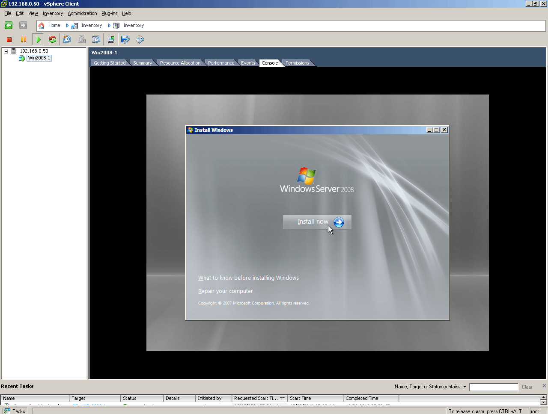Open the Name, Target or Status filter dropdown
The width and height of the screenshot is (548, 414).
tap(465, 387)
